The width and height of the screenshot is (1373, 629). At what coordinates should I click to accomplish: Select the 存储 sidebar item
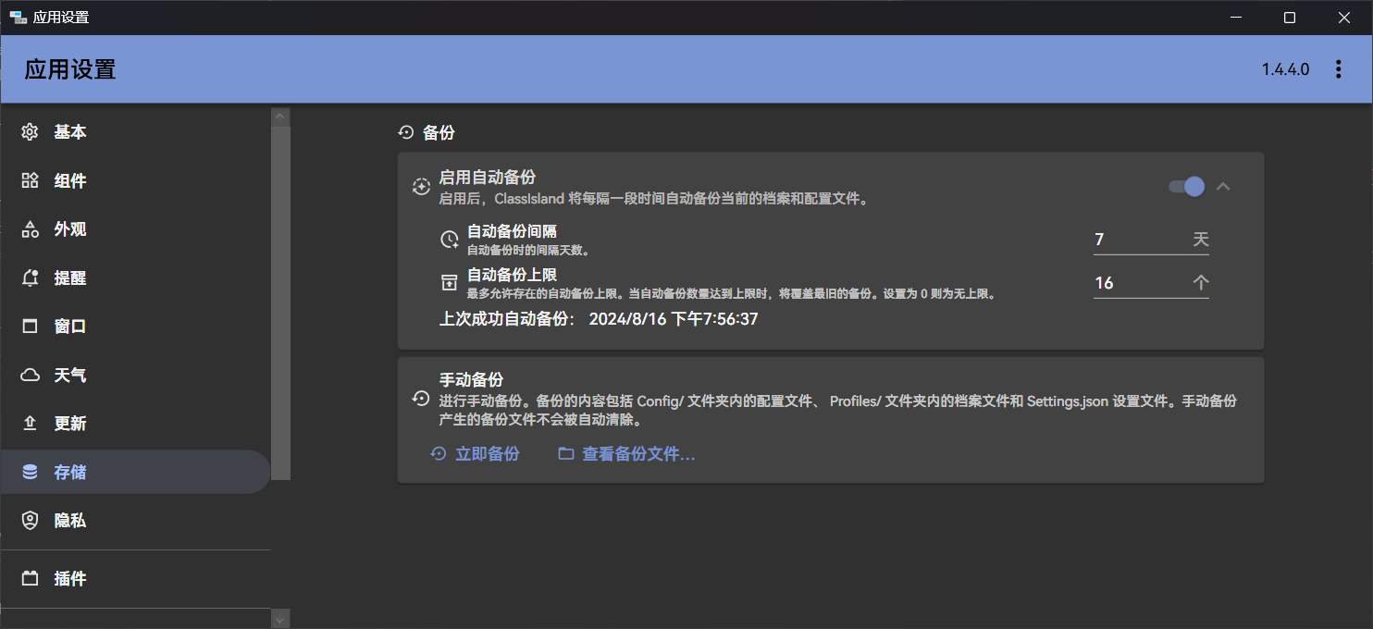click(x=69, y=473)
